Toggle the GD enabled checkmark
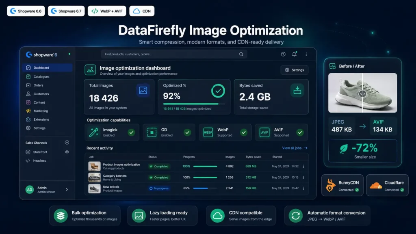416x234 pixels. (187, 132)
